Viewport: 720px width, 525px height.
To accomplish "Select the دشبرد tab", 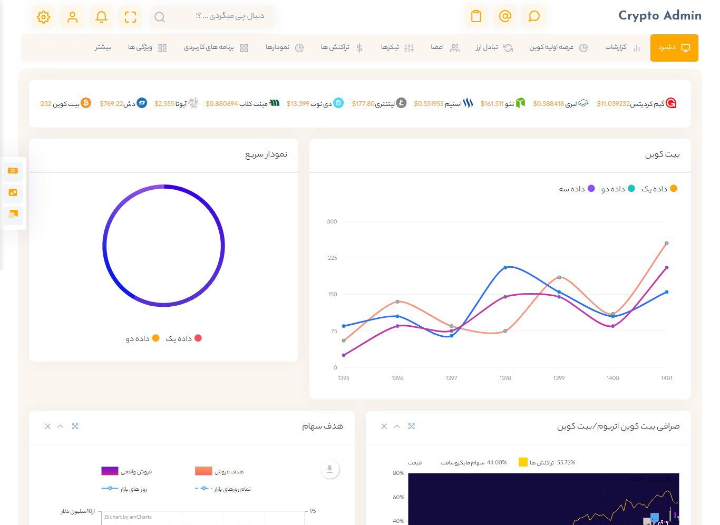I will coord(674,48).
